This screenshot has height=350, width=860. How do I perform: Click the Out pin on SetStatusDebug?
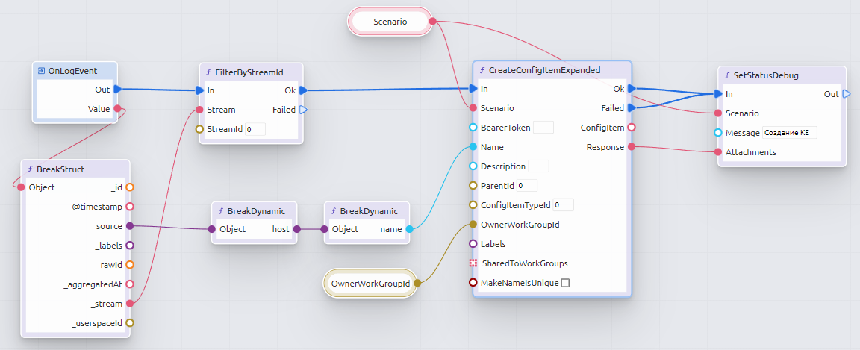[846, 94]
